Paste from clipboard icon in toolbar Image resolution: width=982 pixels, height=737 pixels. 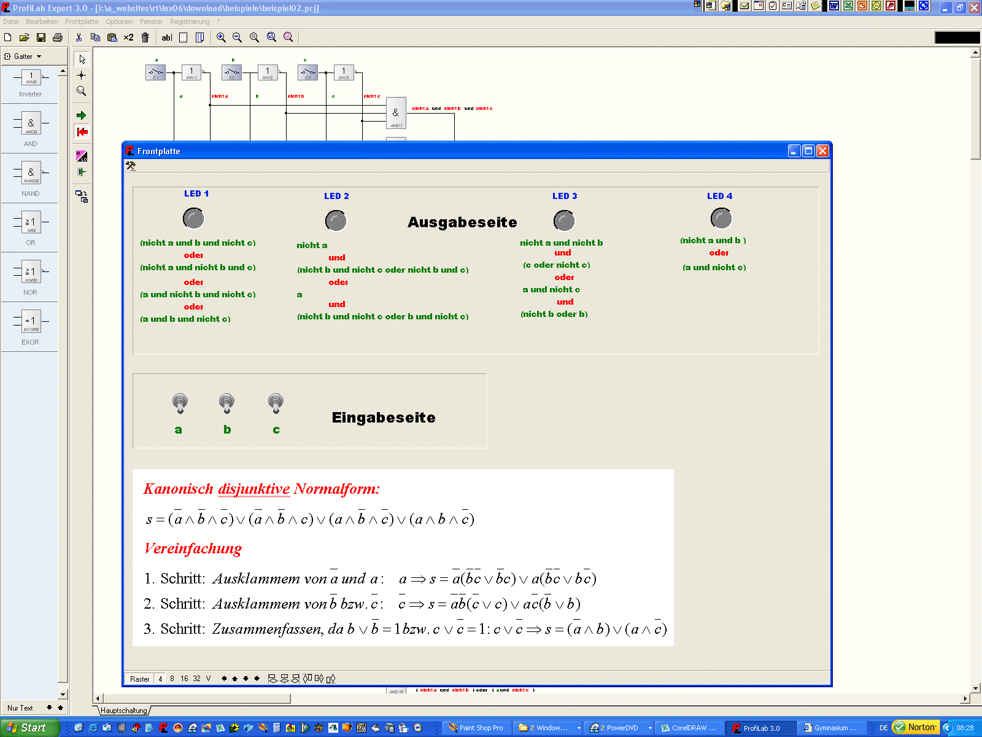point(112,37)
